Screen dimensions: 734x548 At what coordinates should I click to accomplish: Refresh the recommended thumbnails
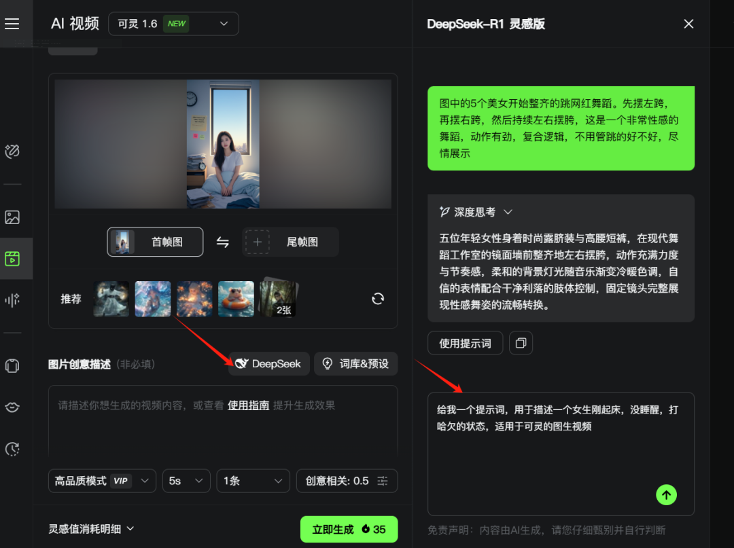click(x=378, y=299)
